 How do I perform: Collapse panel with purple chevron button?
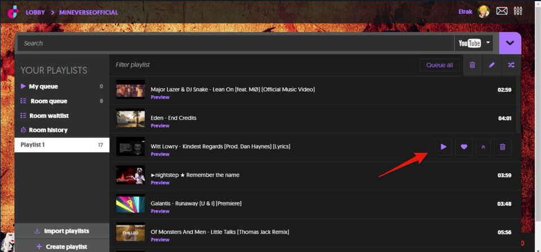pyautogui.click(x=510, y=43)
